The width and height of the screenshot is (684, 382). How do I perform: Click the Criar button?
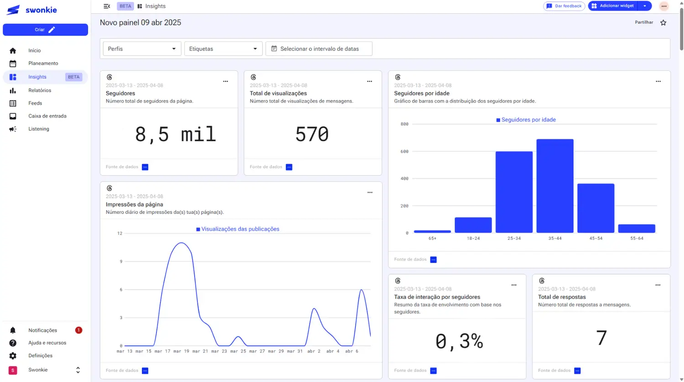point(45,30)
